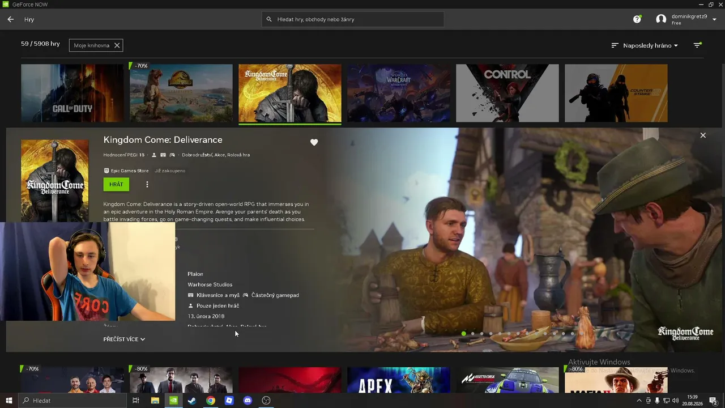Click the search field 'Hledat hry, obchody nebo žánry'
This screenshot has height=408, width=725.
click(x=353, y=19)
